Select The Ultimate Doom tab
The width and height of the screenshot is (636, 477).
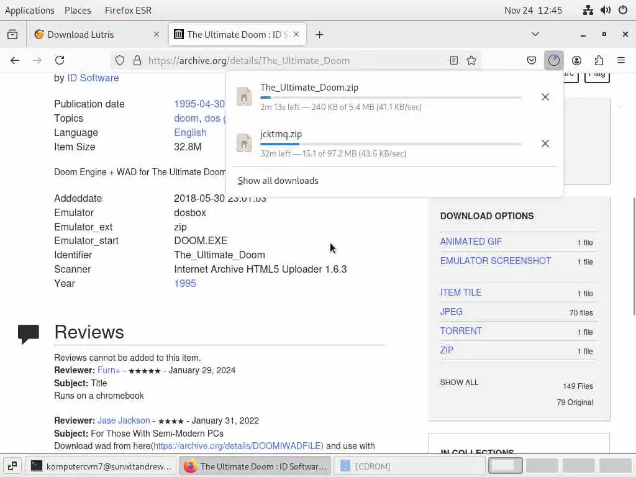coord(237,35)
